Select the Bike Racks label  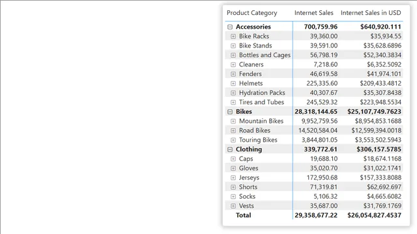coord(254,36)
